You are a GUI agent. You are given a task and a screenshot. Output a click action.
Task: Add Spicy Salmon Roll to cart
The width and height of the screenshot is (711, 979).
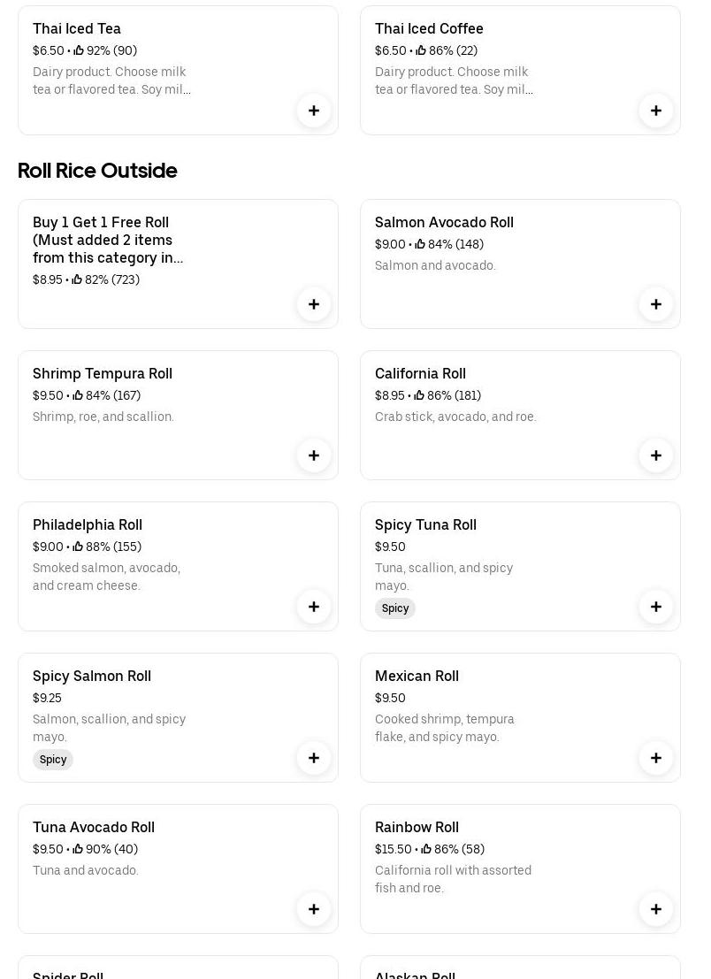(x=314, y=758)
